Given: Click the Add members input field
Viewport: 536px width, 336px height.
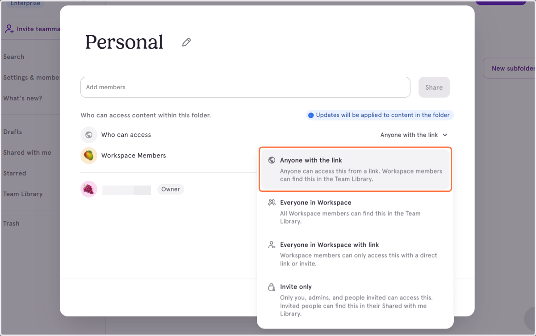Looking at the screenshot, I should point(245,87).
